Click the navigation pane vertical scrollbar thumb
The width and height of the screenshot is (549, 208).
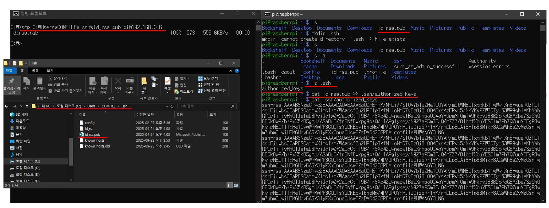(x=71, y=151)
